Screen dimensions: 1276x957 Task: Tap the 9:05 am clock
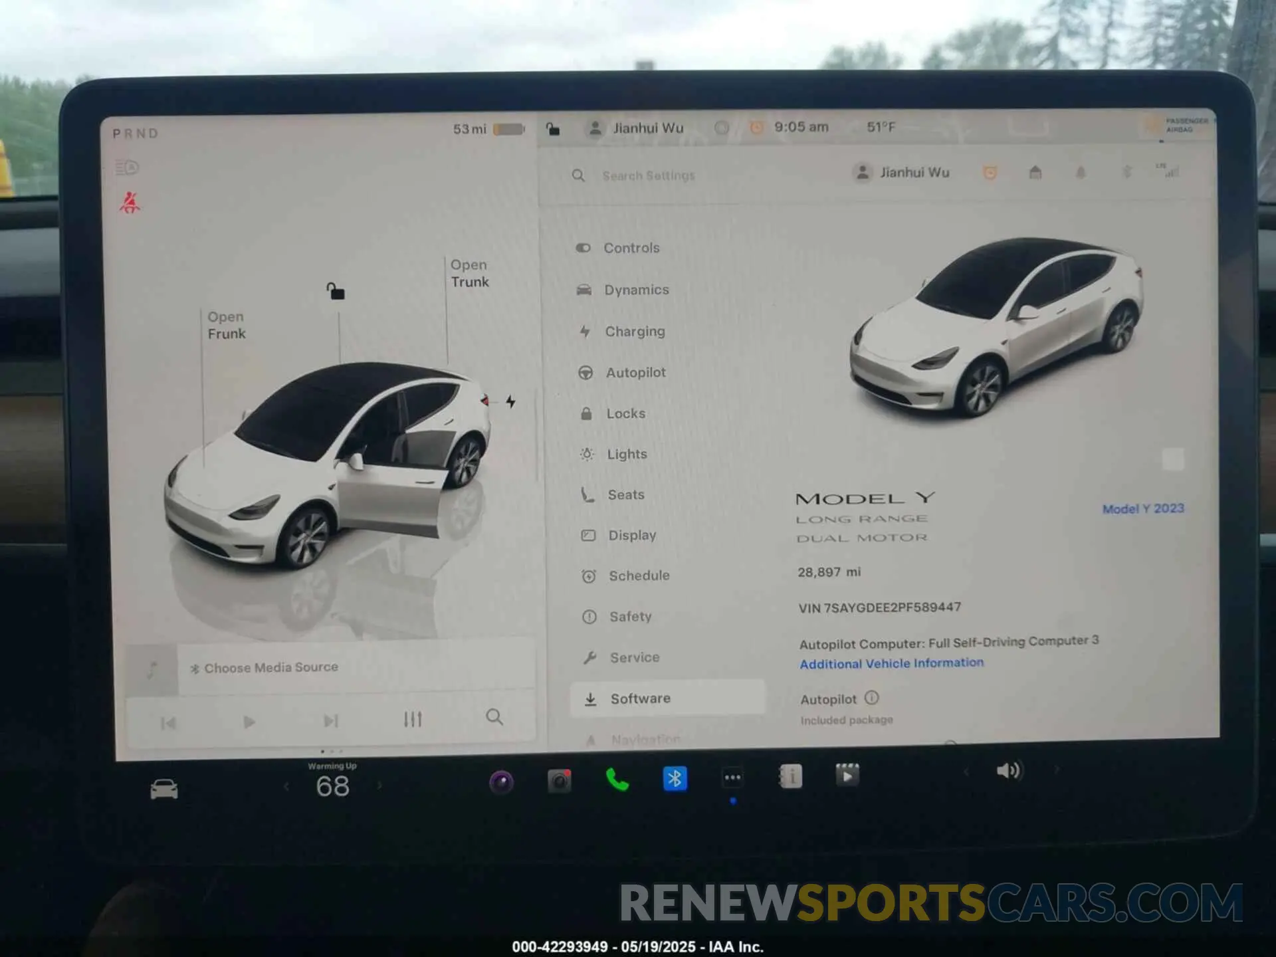[x=801, y=127]
